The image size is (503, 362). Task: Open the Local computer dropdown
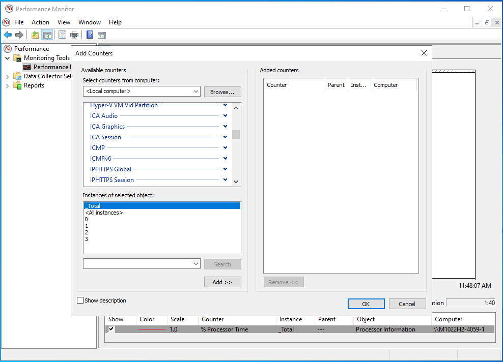point(196,92)
